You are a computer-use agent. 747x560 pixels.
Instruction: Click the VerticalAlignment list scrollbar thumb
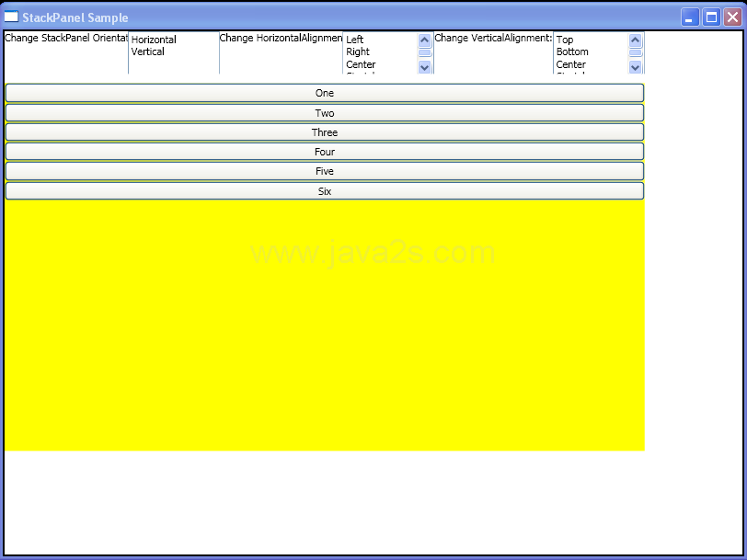pos(635,52)
